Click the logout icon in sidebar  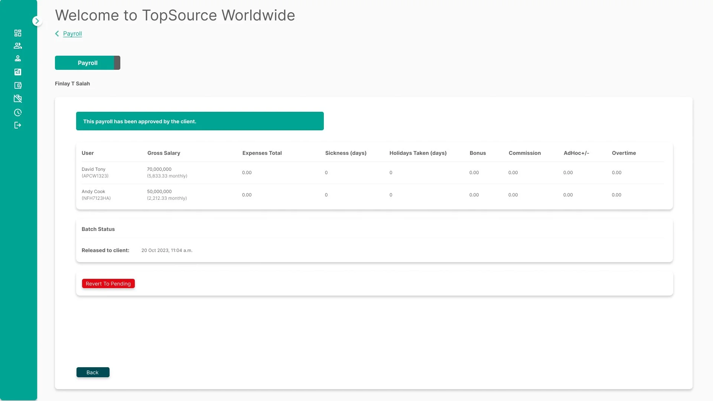18,125
